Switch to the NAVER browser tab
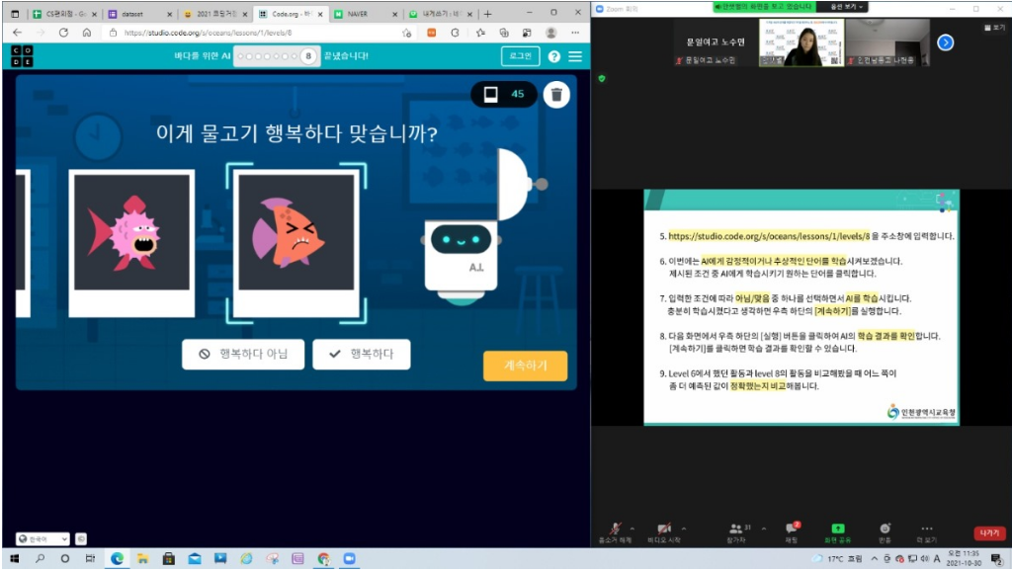The width and height of the screenshot is (1012, 572). [x=365, y=14]
